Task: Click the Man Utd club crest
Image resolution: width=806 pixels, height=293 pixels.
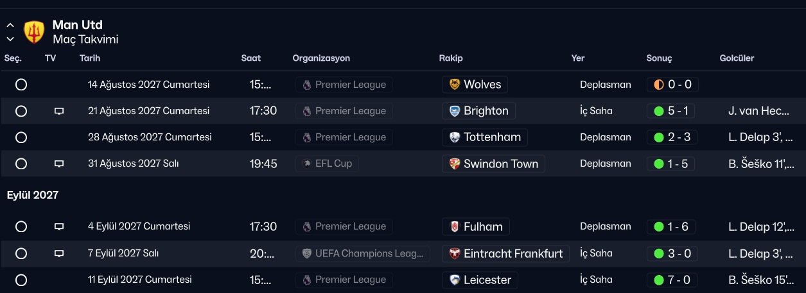Action: coord(34,32)
